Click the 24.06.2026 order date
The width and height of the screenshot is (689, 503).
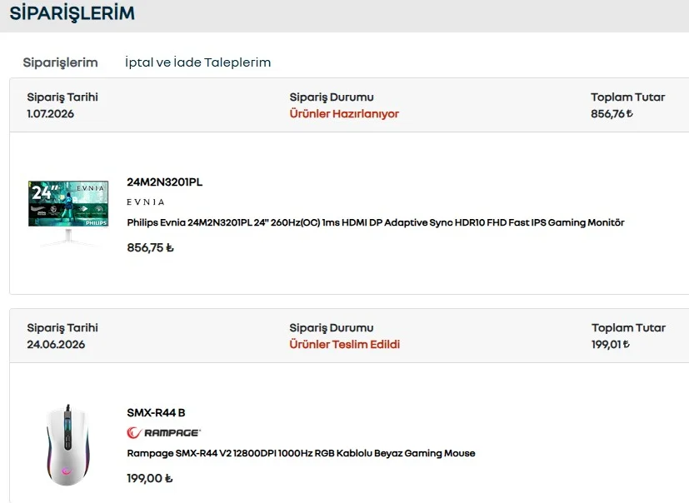[x=56, y=345]
